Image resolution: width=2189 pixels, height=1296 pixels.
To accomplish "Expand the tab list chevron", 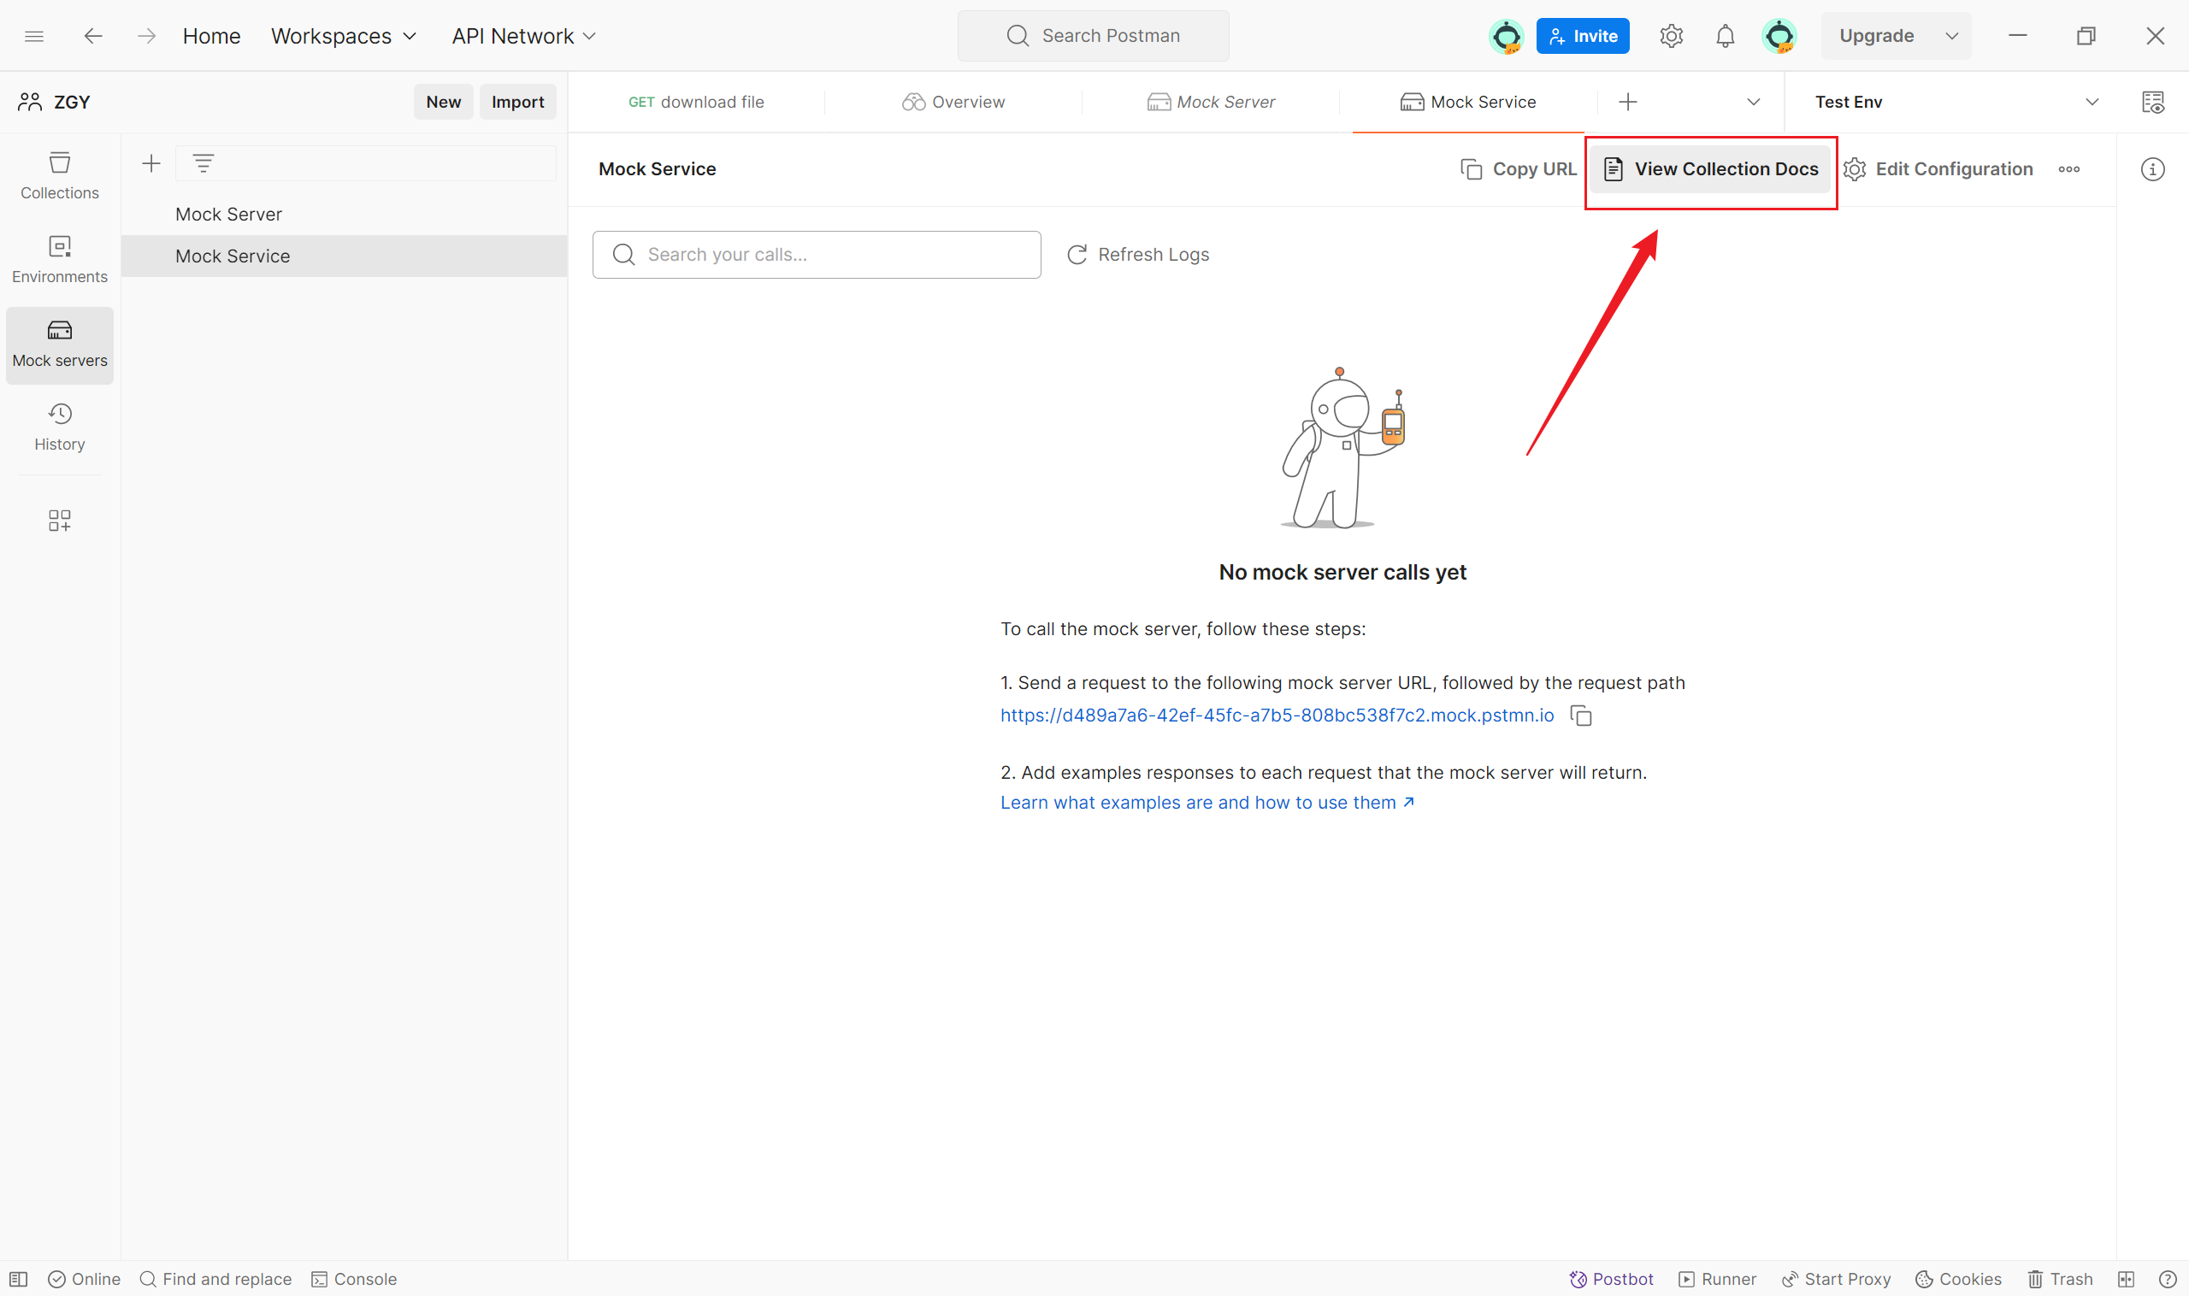I will 1752,103.
